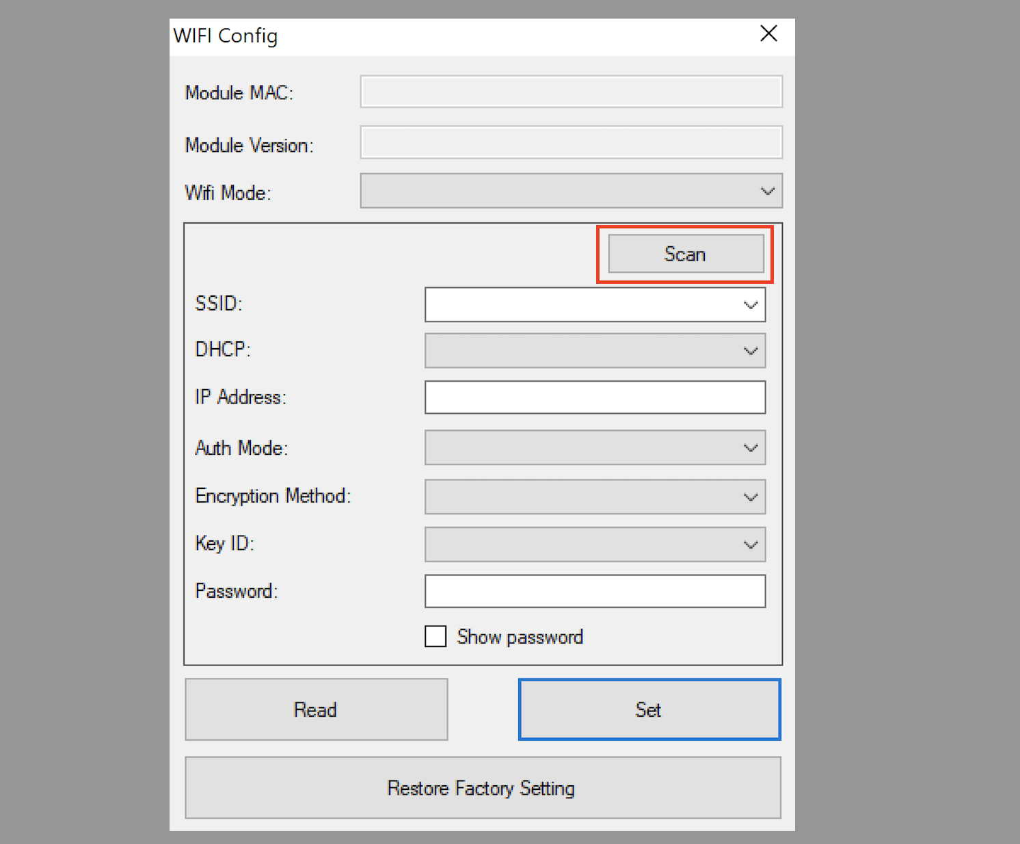
Task: Select the Module Version text field
Action: pyautogui.click(x=571, y=142)
